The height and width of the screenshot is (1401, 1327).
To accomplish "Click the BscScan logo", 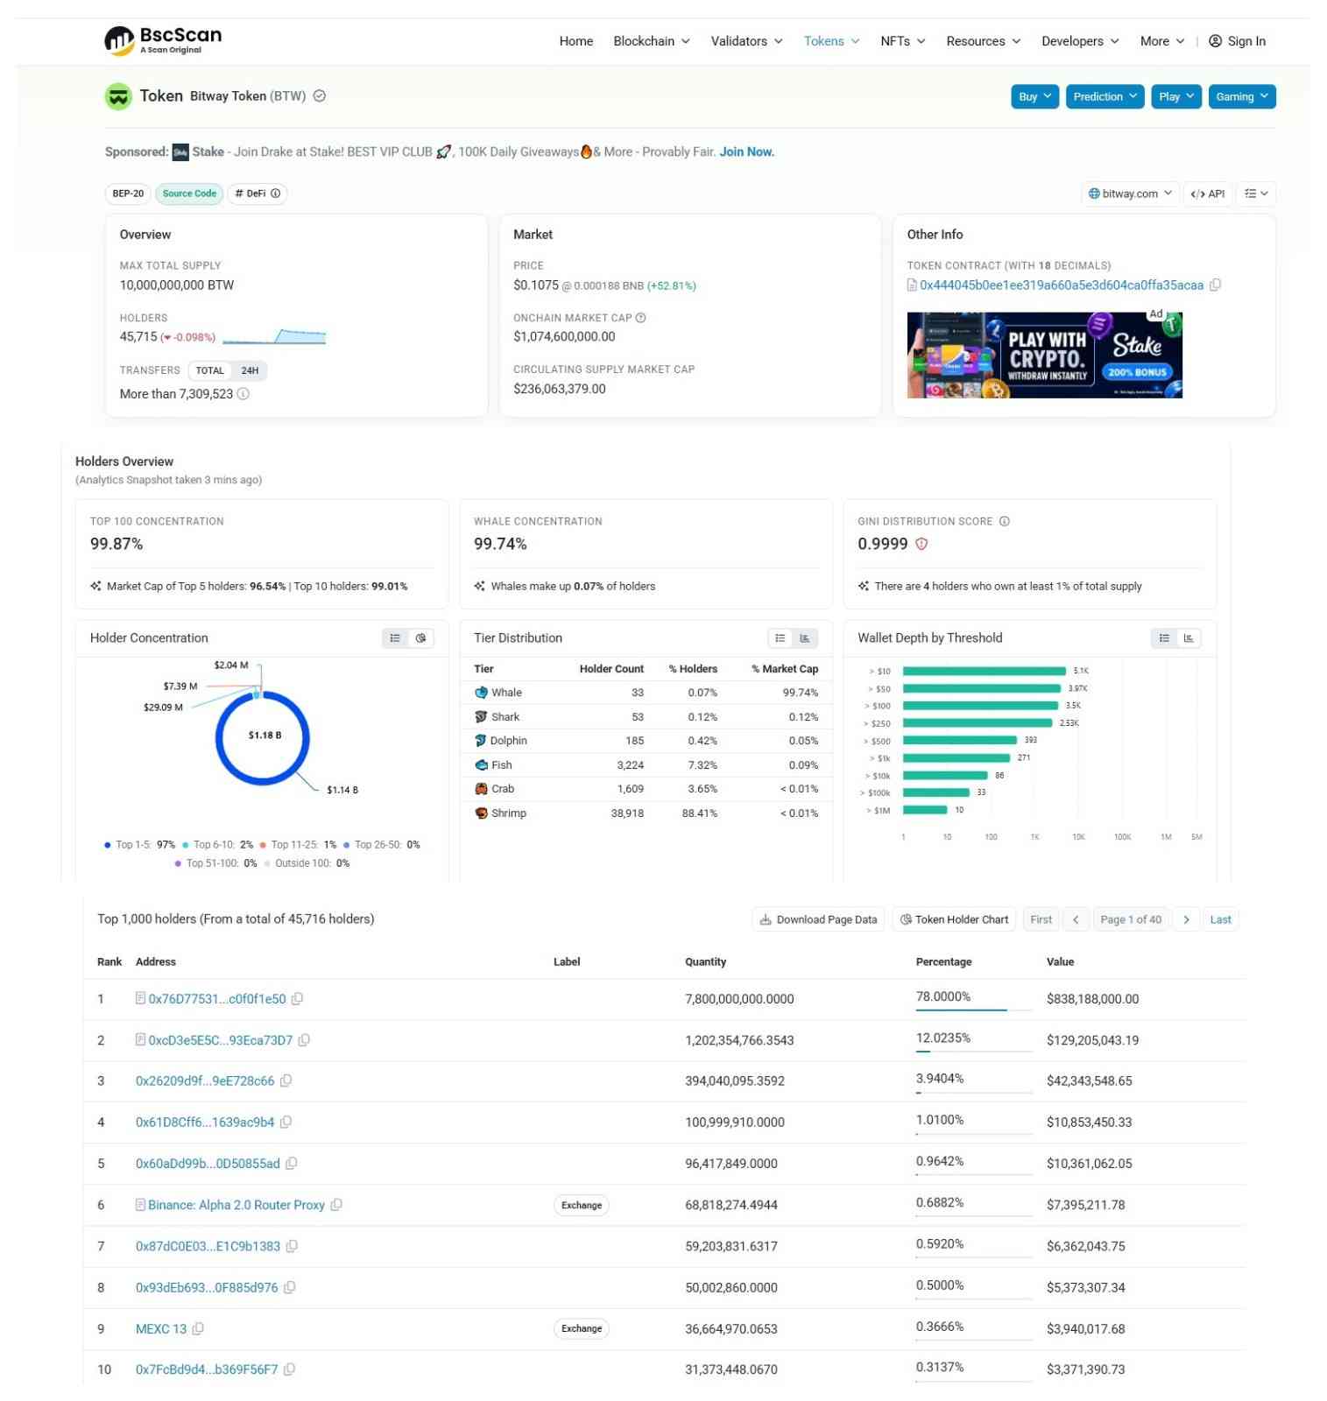I will tap(163, 40).
